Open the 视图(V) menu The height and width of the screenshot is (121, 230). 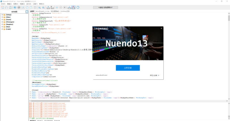tap(16, 4)
